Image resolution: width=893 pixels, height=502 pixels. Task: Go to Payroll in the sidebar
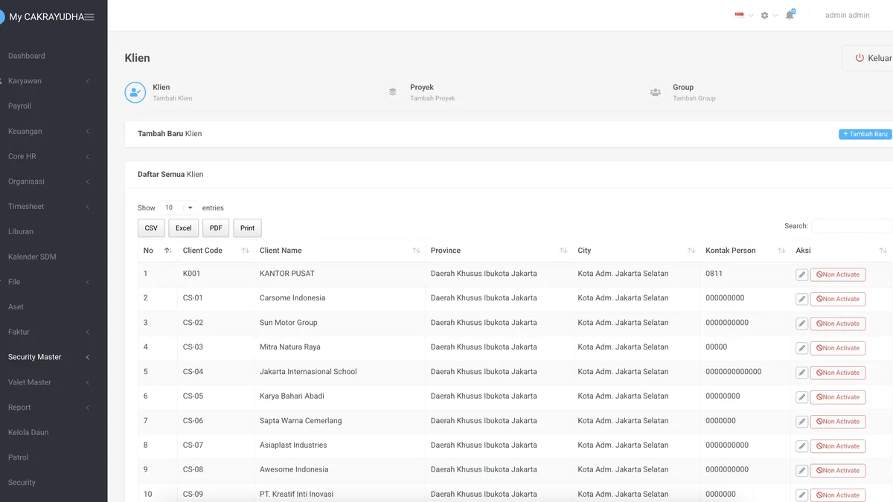coord(20,106)
